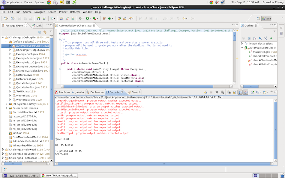Collapse the Challenge1-DebugMe project node
Image resolution: width=285 pixels, height=178 pixels.
[3, 37]
